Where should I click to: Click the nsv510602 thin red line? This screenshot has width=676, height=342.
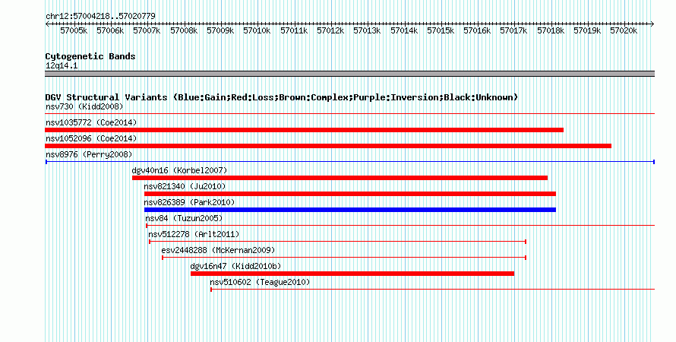(x=433, y=290)
